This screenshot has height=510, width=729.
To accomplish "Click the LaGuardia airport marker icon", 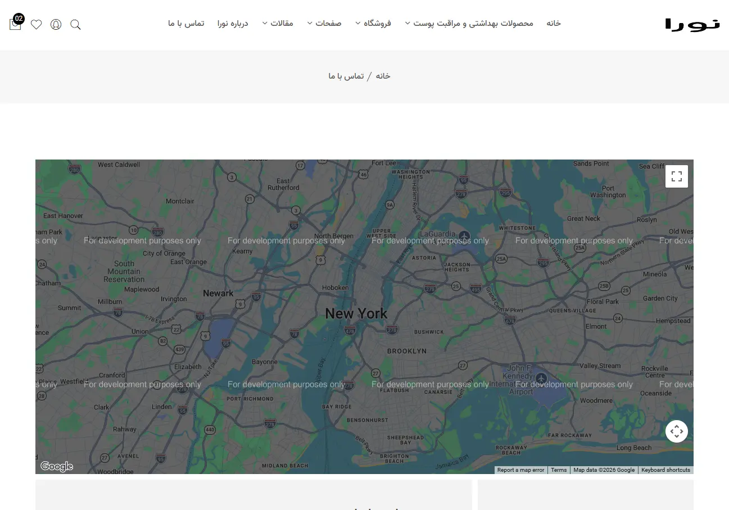I will [x=464, y=235].
